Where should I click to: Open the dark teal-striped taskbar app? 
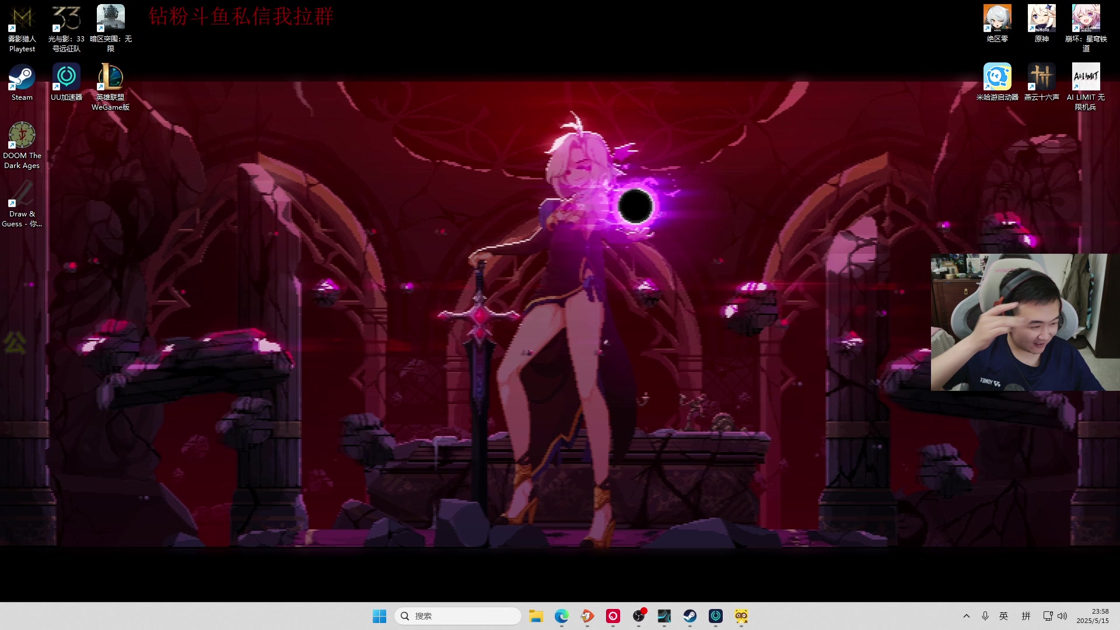coord(664,616)
